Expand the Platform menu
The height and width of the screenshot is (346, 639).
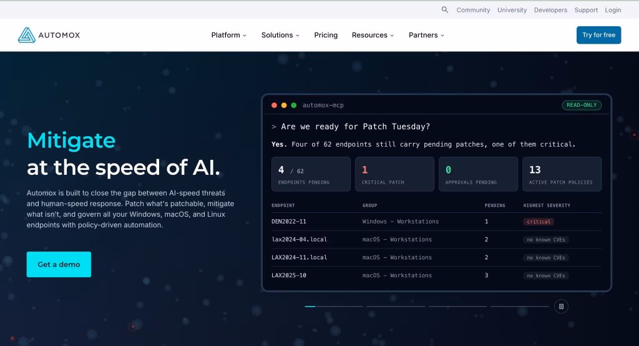pos(228,35)
